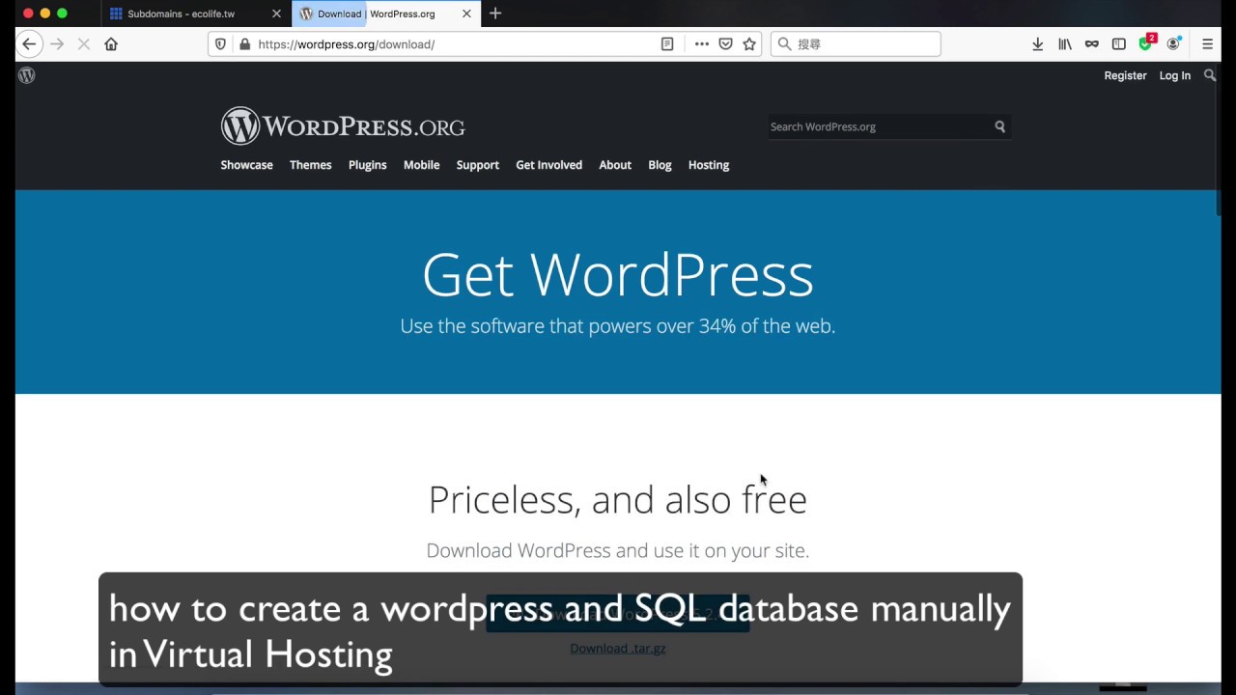Bookmark this page with the star

(749, 43)
